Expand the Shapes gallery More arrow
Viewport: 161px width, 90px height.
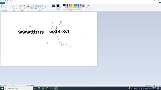pos(44,9)
